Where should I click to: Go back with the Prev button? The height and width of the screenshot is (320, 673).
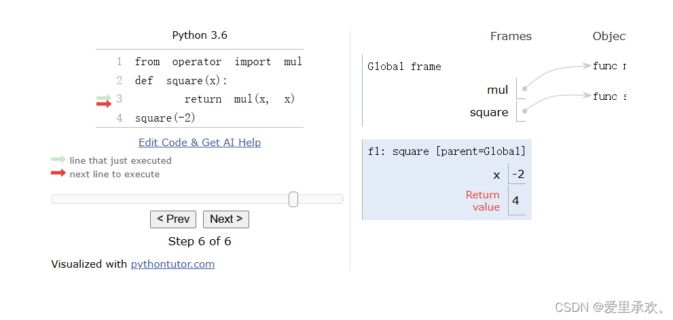click(173, 219)
